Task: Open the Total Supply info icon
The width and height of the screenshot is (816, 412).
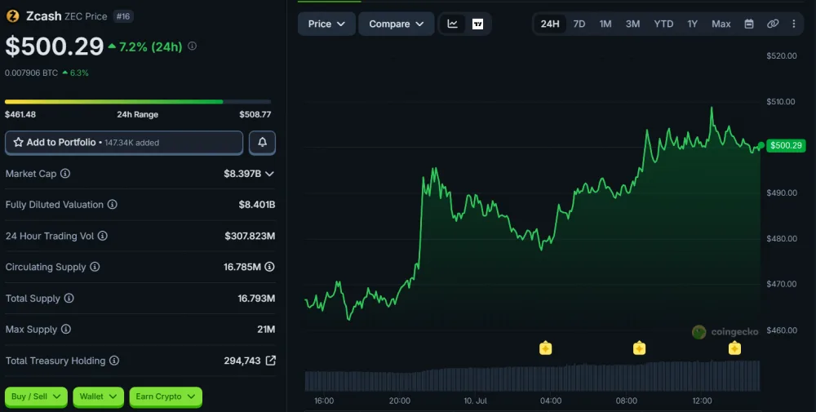Action: [69, 298]
